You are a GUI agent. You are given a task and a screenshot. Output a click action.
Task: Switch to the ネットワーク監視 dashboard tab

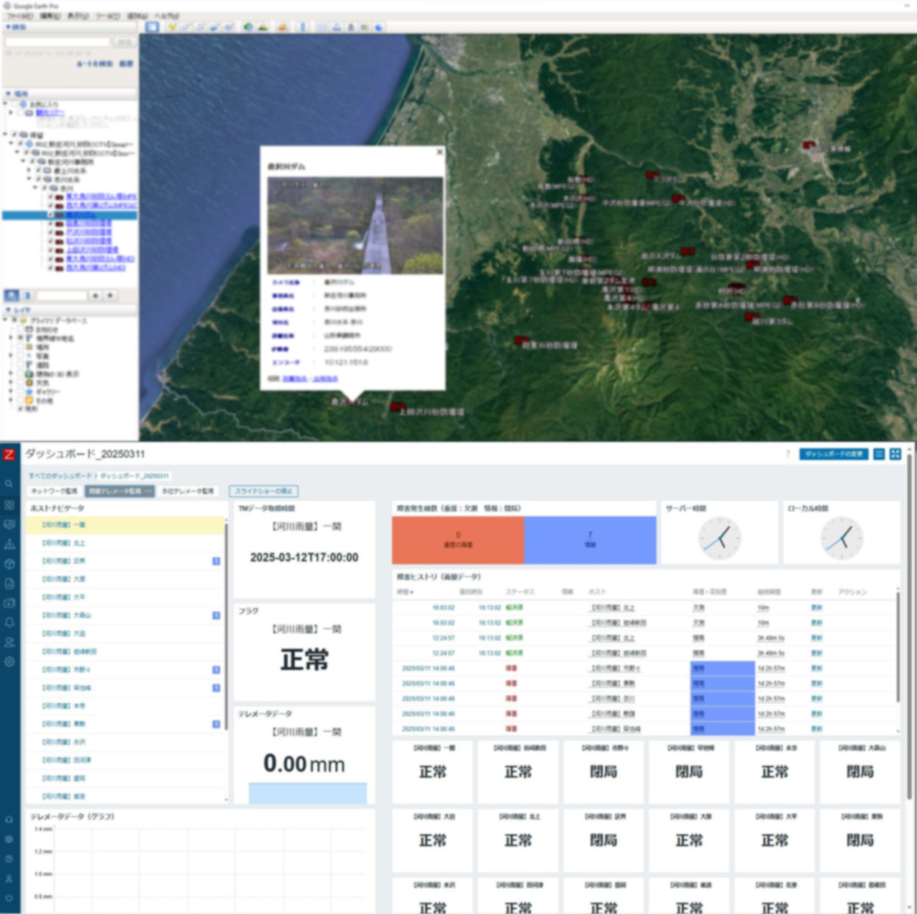coord(54,491)
